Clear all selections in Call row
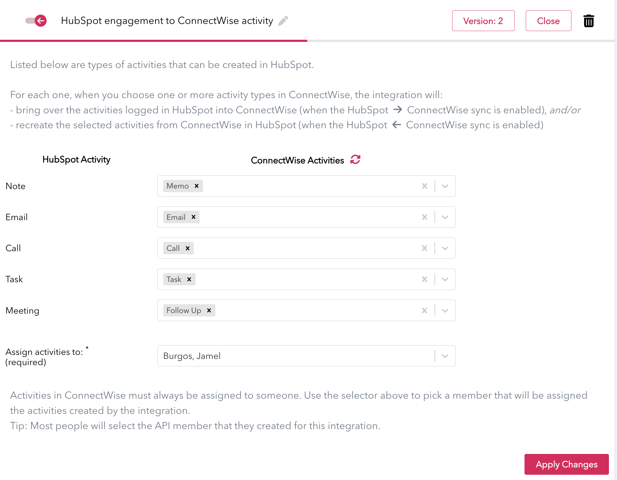Image resolution: width=617 pixels, height=480 pixels. pyautogui.click(x=425, y=248)
